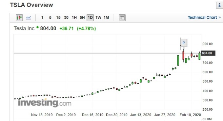The height and width of the screenshot is (121, 223).
Task: Click the 804.00 last price value
Action: click(x=48, y=28)
